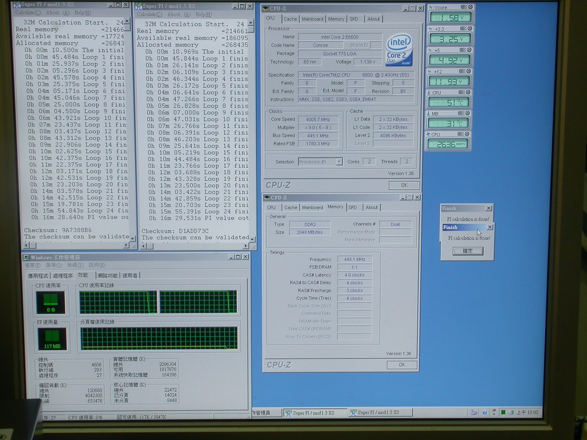Close the +3.3 voltage widget with its X icon
This screenshot has height=440, width=587.
[469, 29]
